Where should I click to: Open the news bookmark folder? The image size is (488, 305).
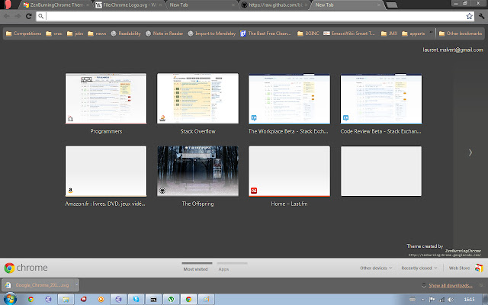pos(97,34)
